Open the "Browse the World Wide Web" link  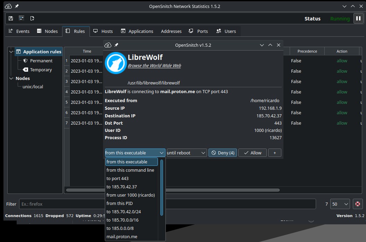pos(154,66)
